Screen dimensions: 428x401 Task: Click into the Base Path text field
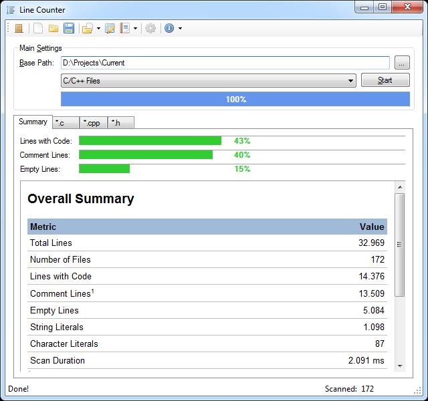tap(225, 63)
